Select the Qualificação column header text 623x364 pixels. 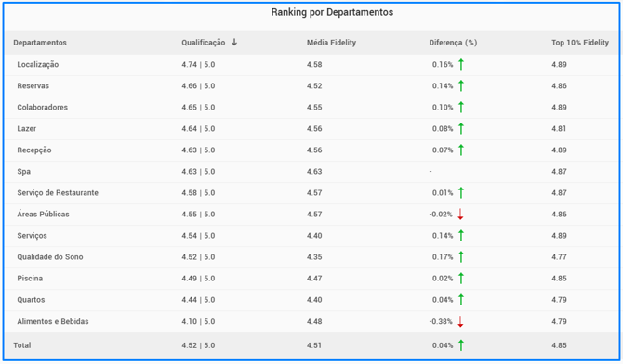click(x=204, y=43)
